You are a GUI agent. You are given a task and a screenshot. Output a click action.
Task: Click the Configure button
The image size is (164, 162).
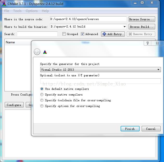point(14,105)
